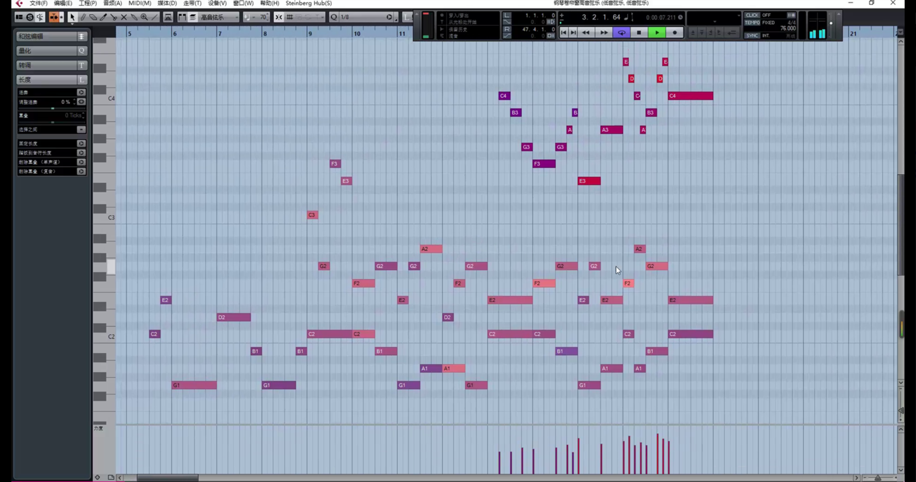This screenshot has height=482, width=916.
Task: Select the Glue tool
Action: click(x=134, y=17)
